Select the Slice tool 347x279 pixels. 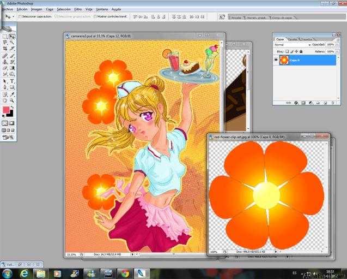click(12, 49)
